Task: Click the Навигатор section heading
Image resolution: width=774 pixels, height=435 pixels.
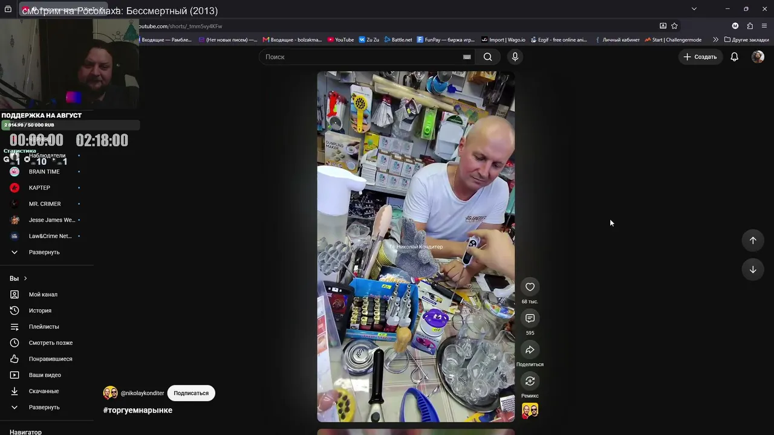Action: pyautogui.click(x=25, y=431)
